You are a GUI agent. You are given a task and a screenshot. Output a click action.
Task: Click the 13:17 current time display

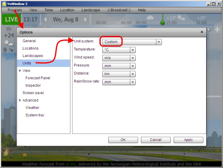(30, 19)
